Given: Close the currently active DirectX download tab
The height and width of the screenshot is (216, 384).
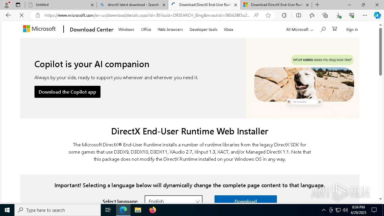Looking at the screenshot, I should [235, 5].
